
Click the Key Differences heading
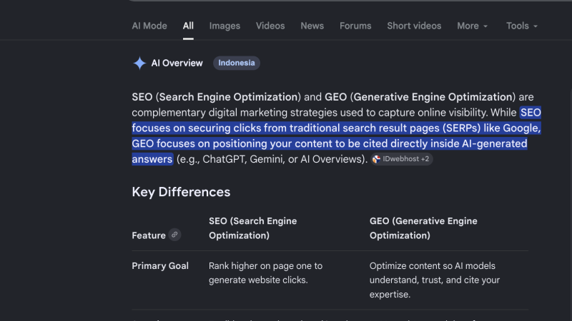click(x=181, y=192)
